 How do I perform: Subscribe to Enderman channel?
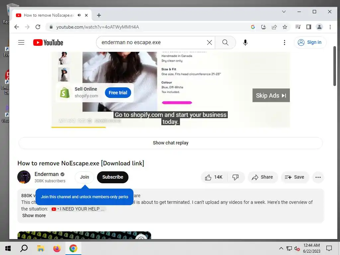point(113,177)
